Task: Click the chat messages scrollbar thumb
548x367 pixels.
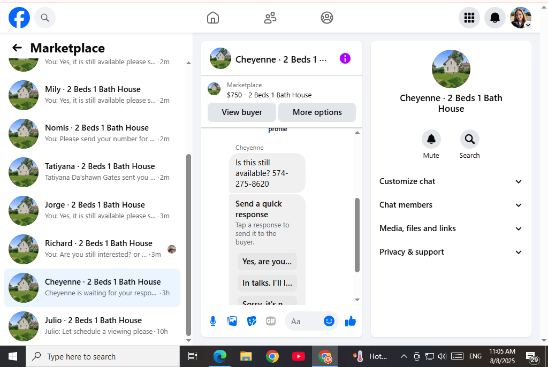Action: click(357, 235)
